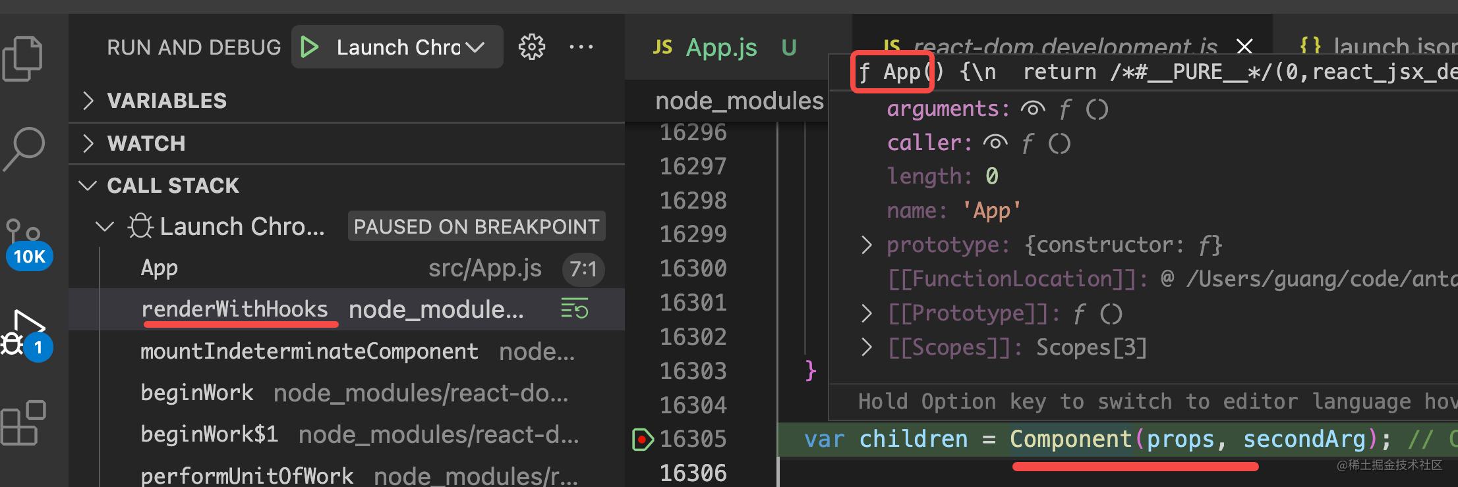Invoke the getter eye for caller
The image size is (1458, 487).
pyautogui.click(x=995, y=143)
